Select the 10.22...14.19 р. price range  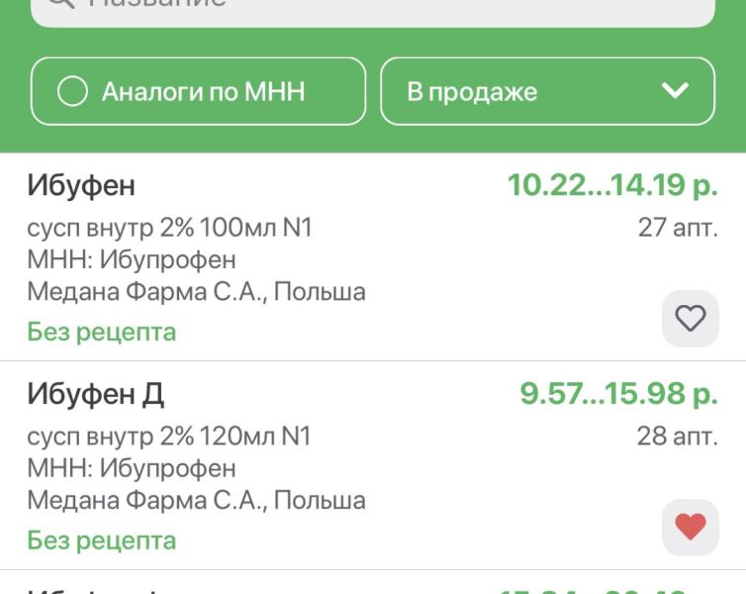click(x=612, y=185)
